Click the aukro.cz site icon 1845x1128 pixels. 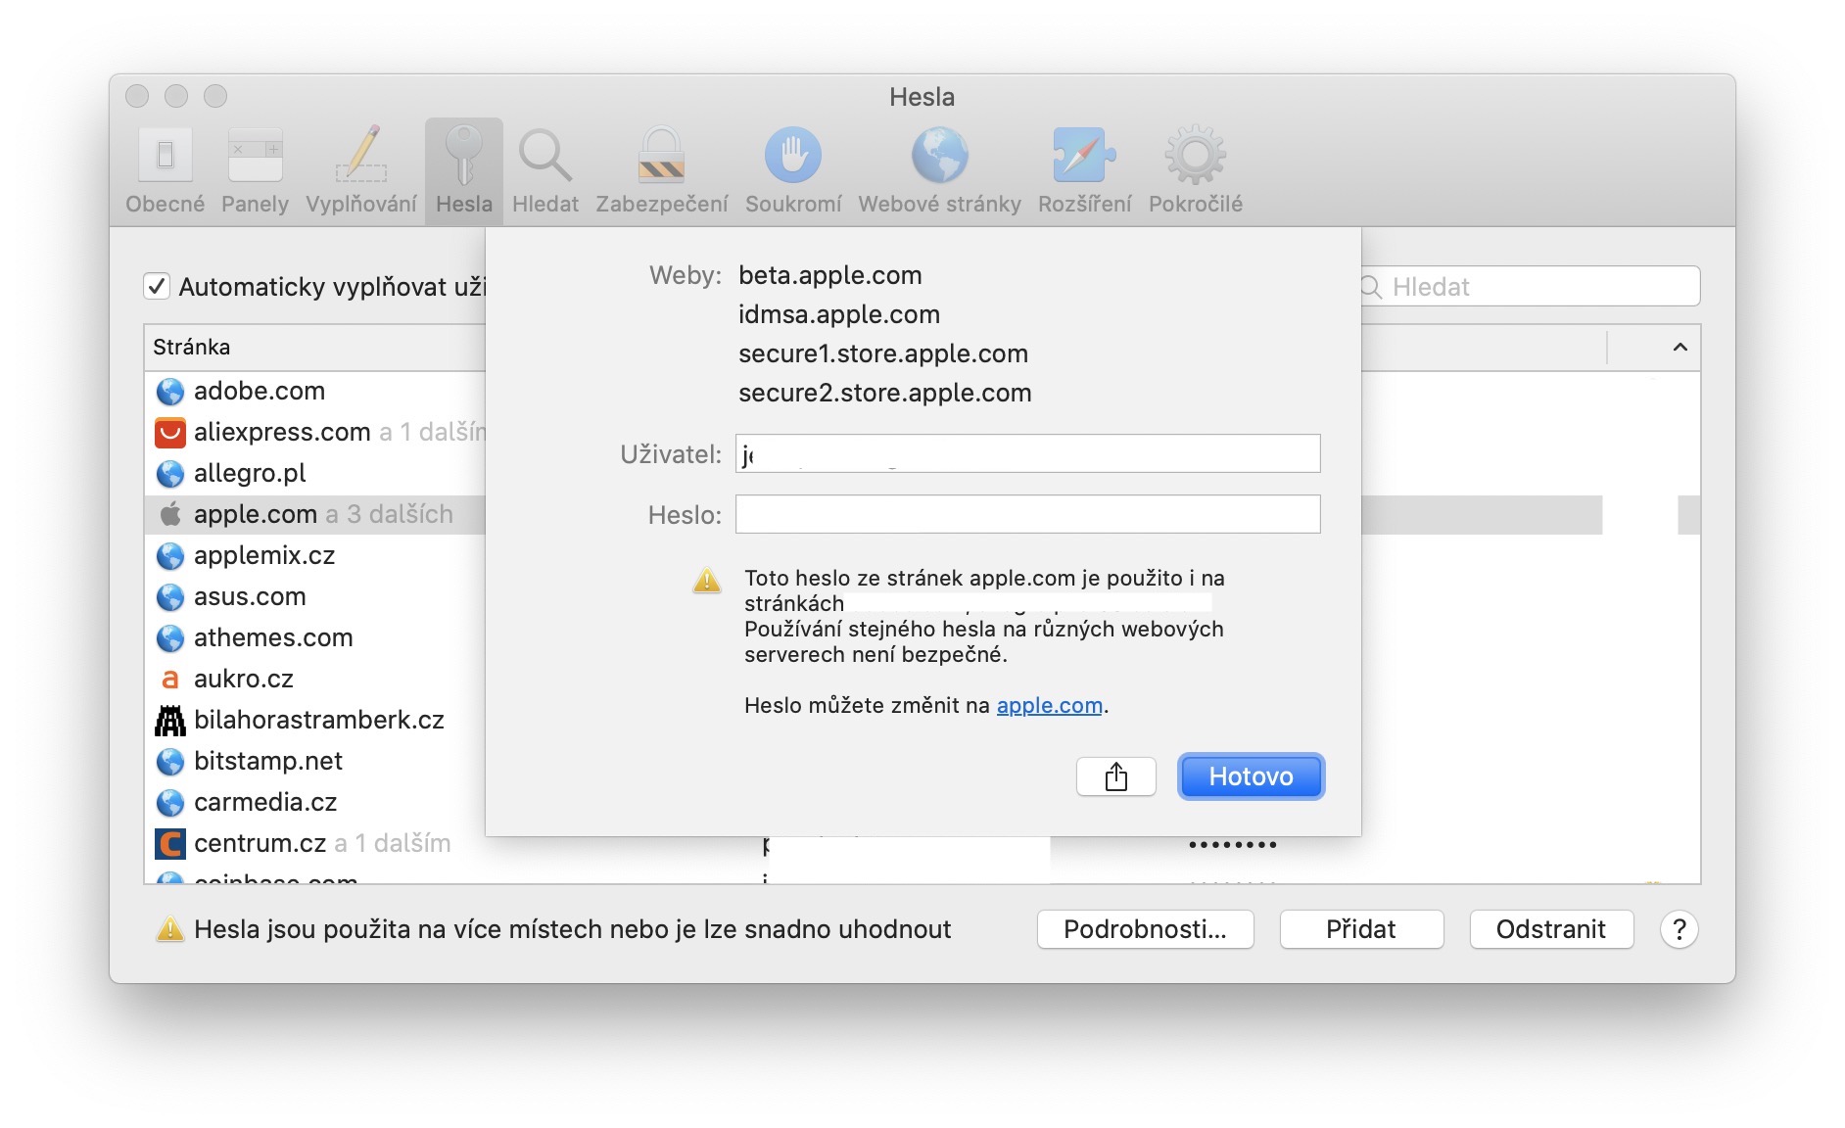pos(170,679)
